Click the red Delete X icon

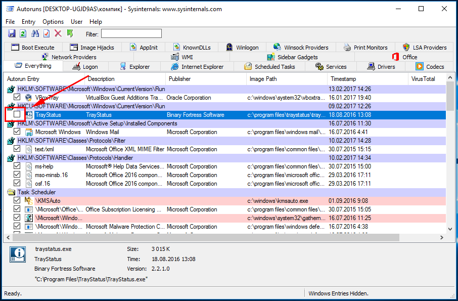(58, 33)
